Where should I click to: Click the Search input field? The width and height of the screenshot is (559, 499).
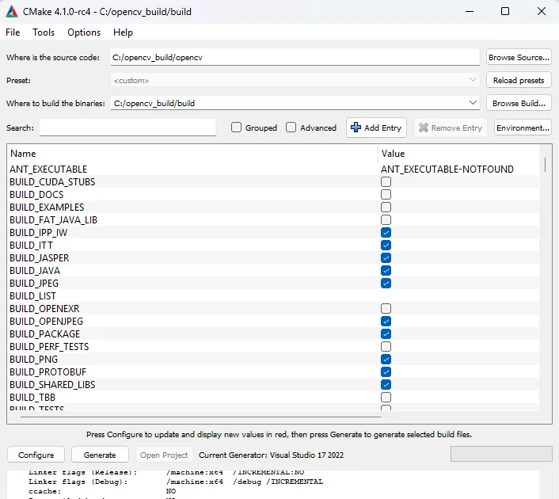127,128
